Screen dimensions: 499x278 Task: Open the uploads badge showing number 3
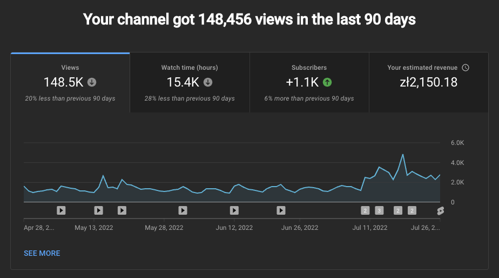point(379,210)
